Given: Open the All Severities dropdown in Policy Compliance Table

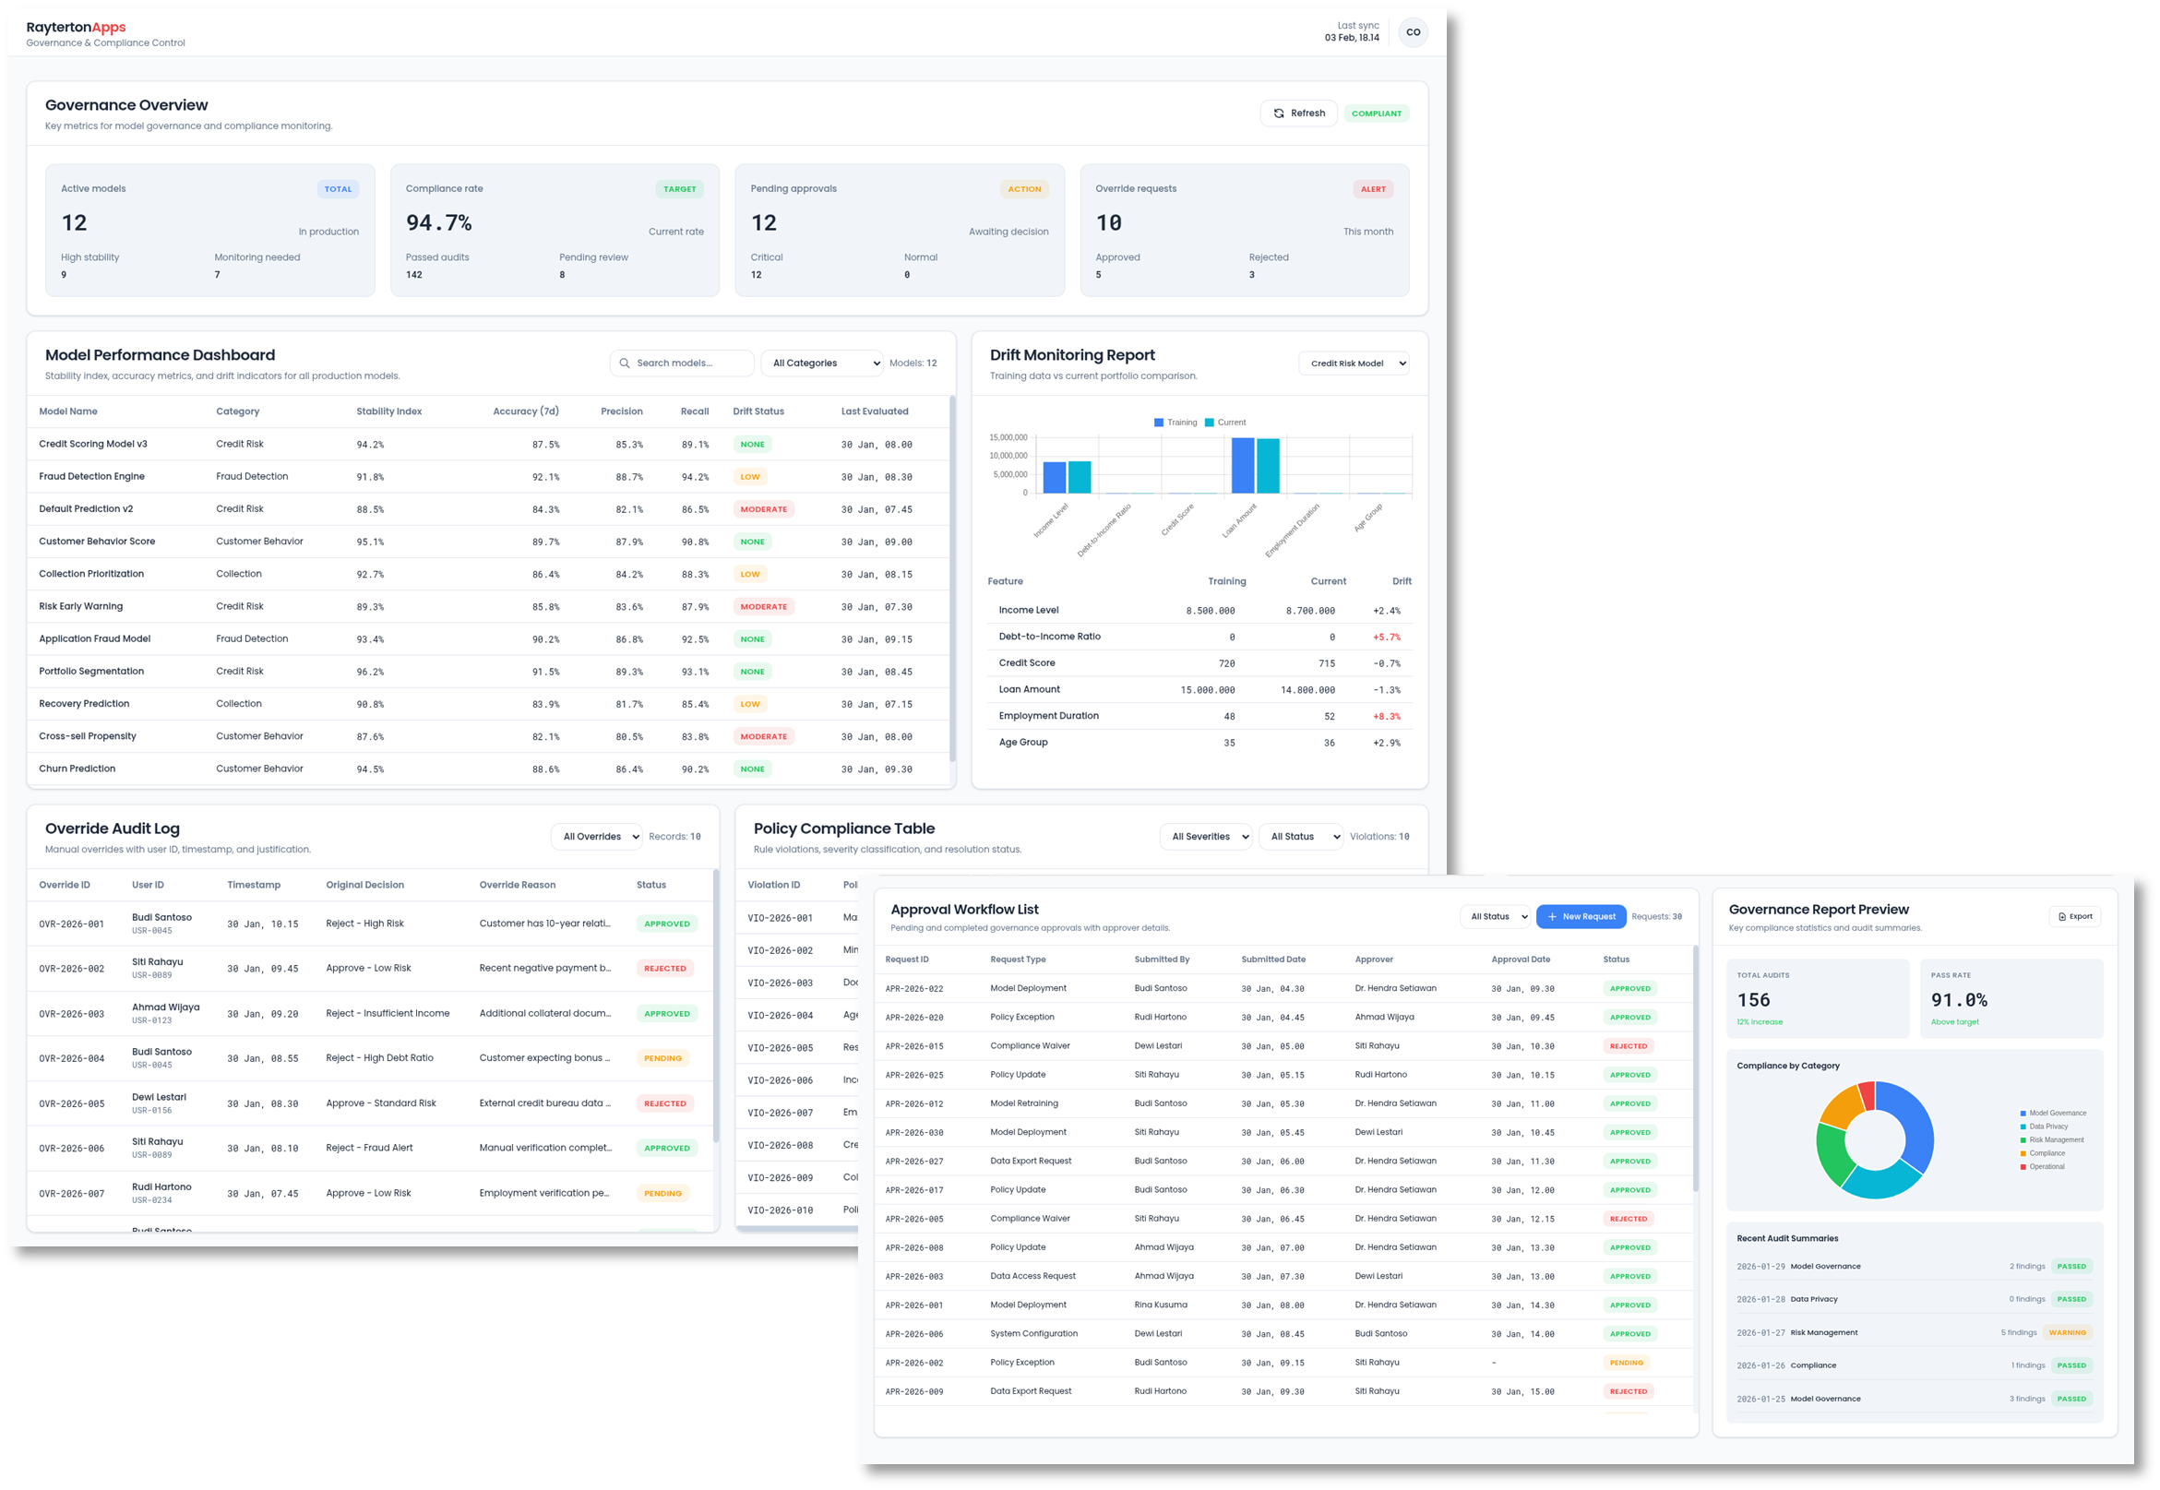Looking at the screenshot, I should (x=1205, y=837).
